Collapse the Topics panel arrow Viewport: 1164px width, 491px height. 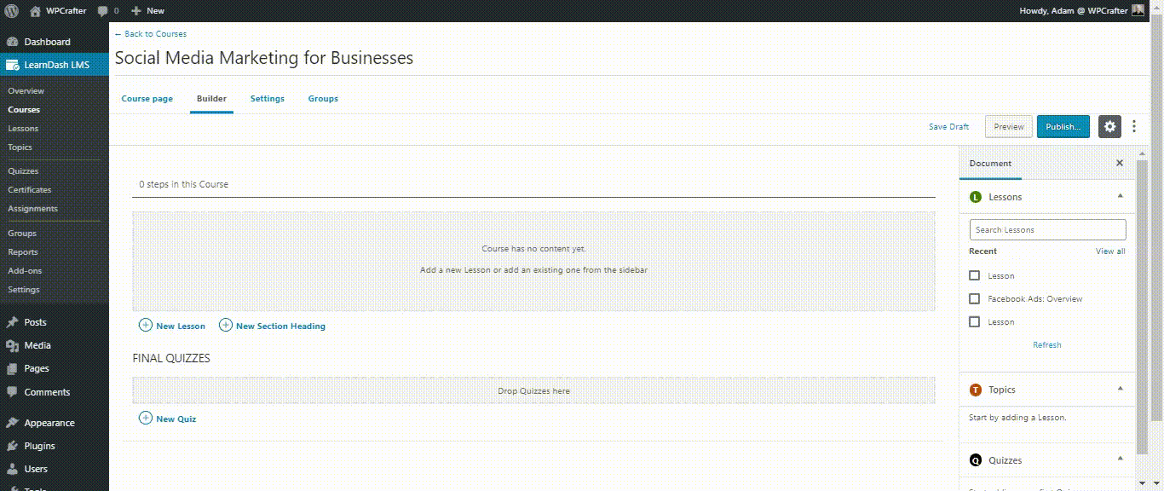pyautogui.click(x=1121, y=389)
